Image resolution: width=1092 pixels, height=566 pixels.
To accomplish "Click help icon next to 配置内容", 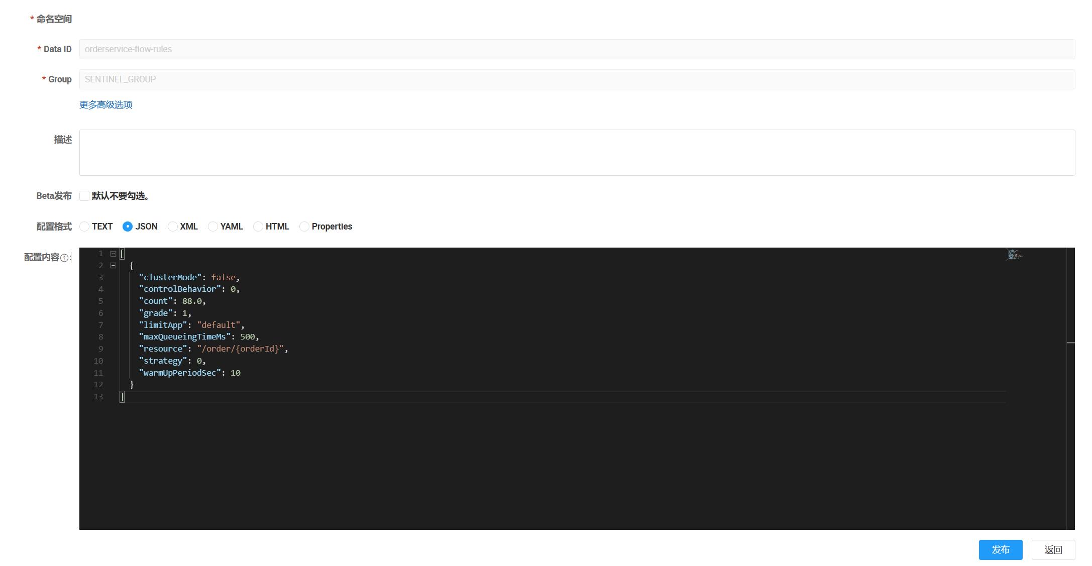I will point(64,258).
